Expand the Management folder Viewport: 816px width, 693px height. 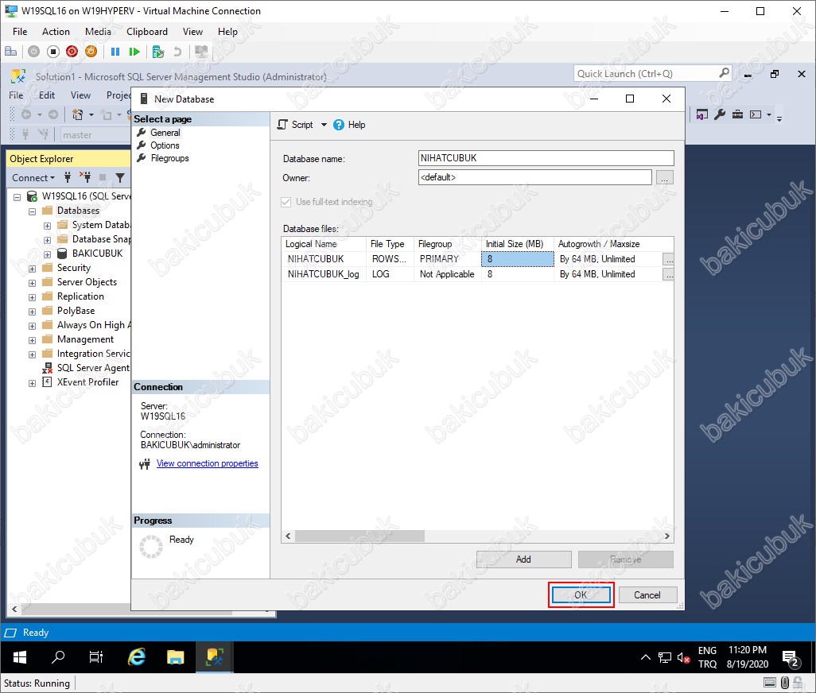point(33,340)
